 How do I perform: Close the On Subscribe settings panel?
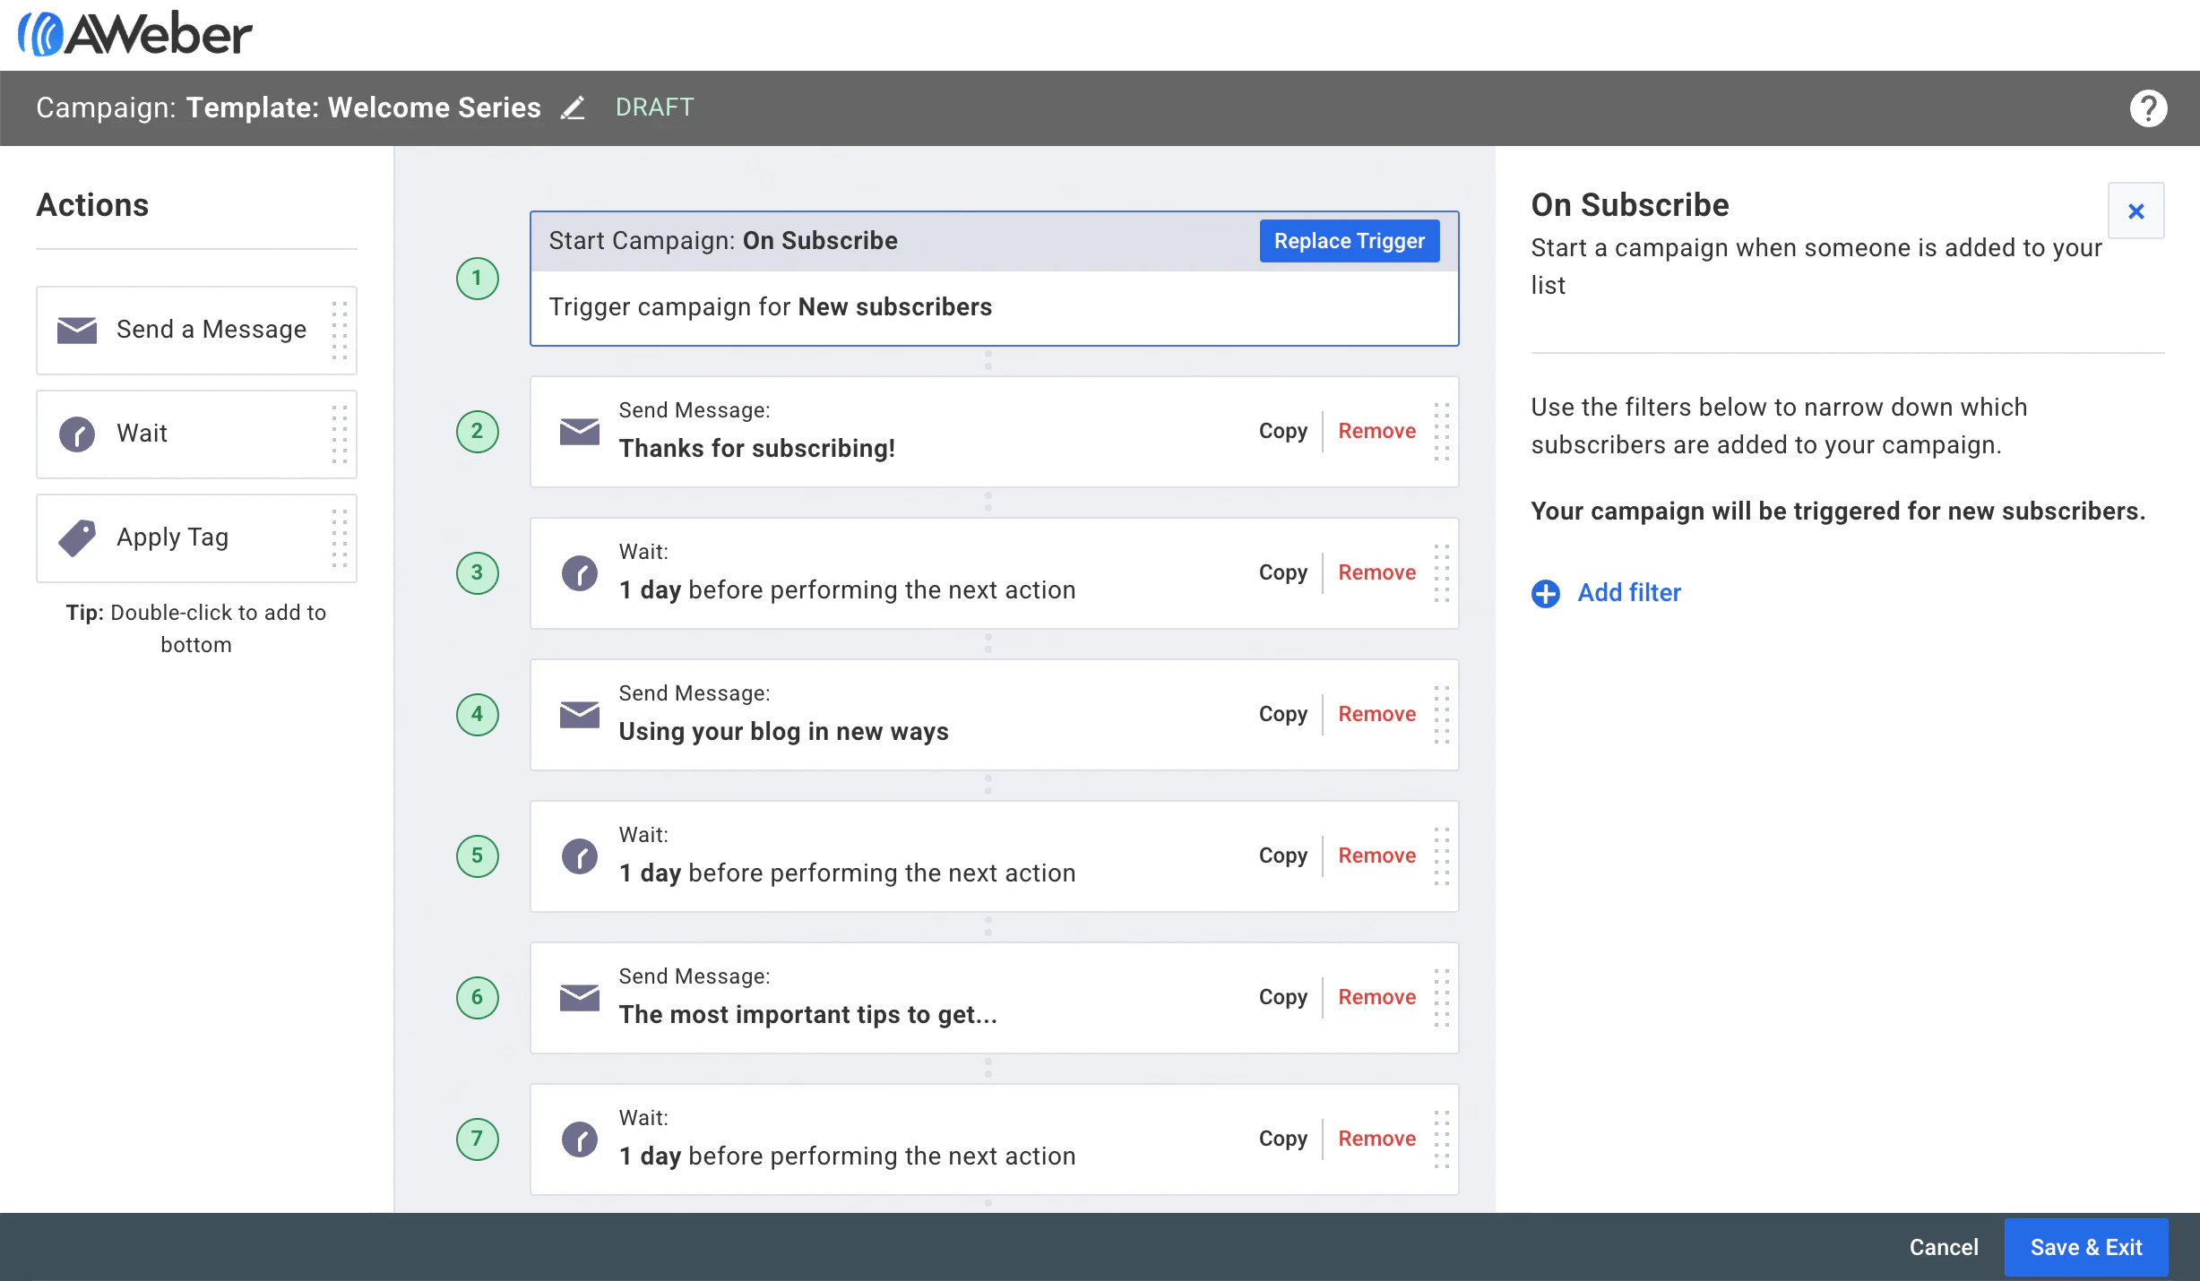point(2136,211)
